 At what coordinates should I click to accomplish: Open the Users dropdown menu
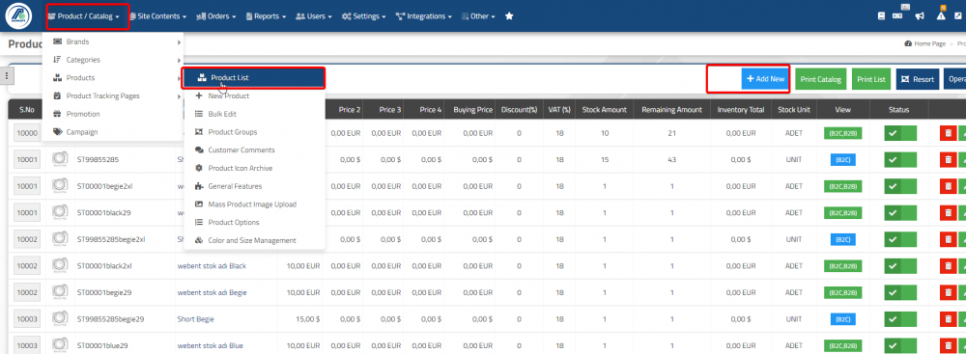point(314,16)
